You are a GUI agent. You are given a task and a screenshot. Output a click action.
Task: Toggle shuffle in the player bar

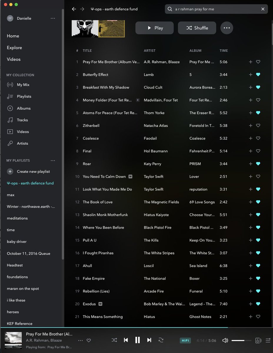point(114,340)
